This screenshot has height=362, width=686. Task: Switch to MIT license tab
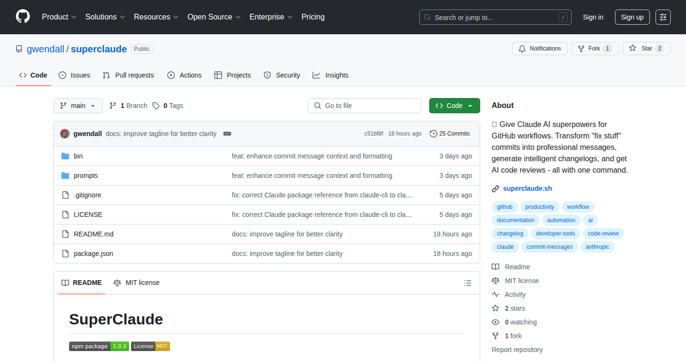(136, 283)
